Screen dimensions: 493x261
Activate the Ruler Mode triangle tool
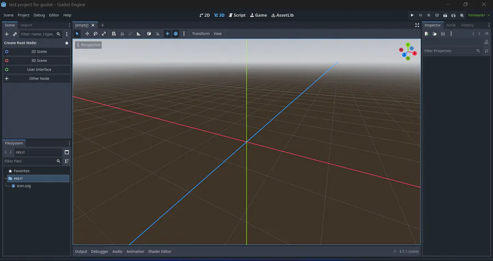(139, 33)
